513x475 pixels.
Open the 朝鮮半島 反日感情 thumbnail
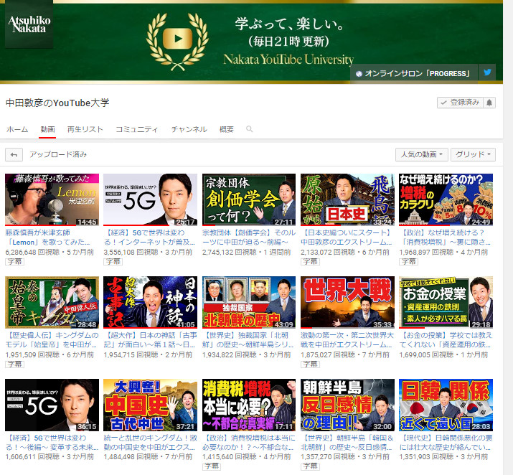click(347, 405)
